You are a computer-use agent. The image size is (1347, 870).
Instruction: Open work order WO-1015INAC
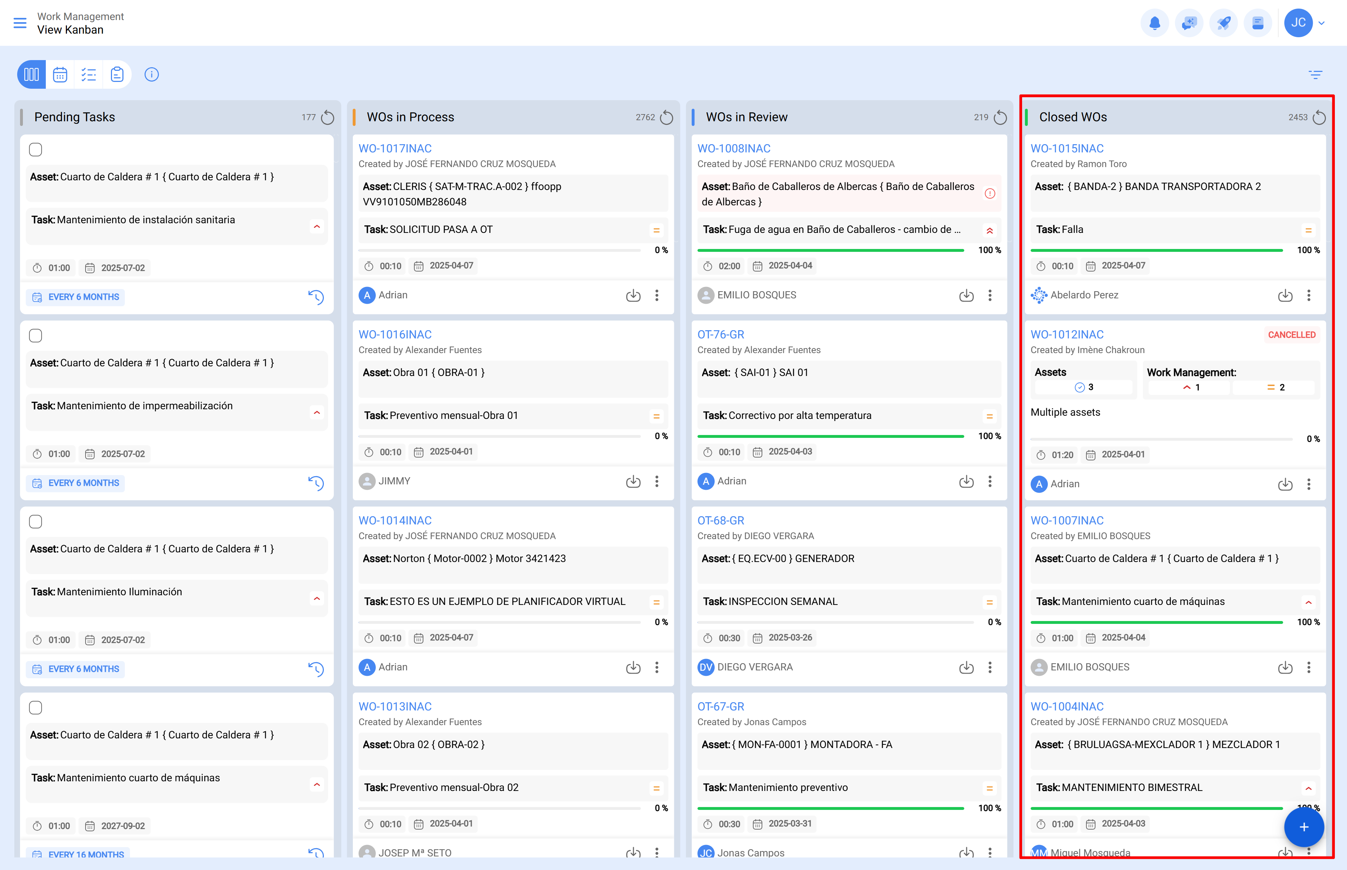pos(1067,148)
